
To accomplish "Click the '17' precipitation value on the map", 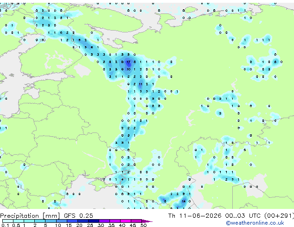I will pyautogui.click(x=128, y=62).
